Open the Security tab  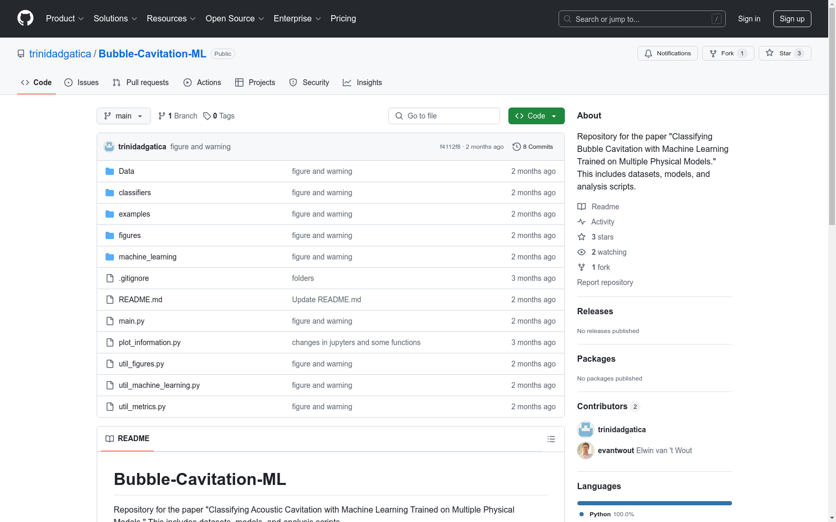click(x=309, y=82)
